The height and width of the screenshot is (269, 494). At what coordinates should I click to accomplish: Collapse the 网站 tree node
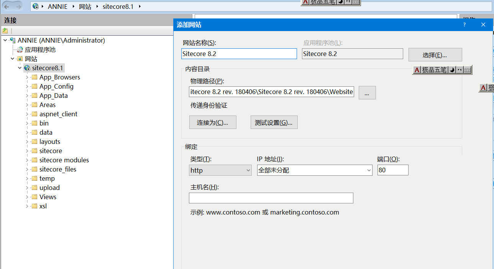pyautogui.click(x=12, y=59)
